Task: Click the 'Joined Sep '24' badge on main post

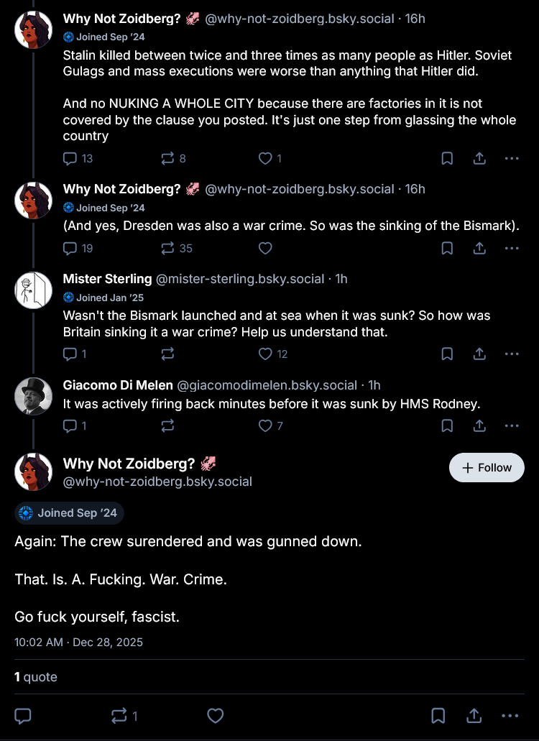Action: click(x=69, y=513)
